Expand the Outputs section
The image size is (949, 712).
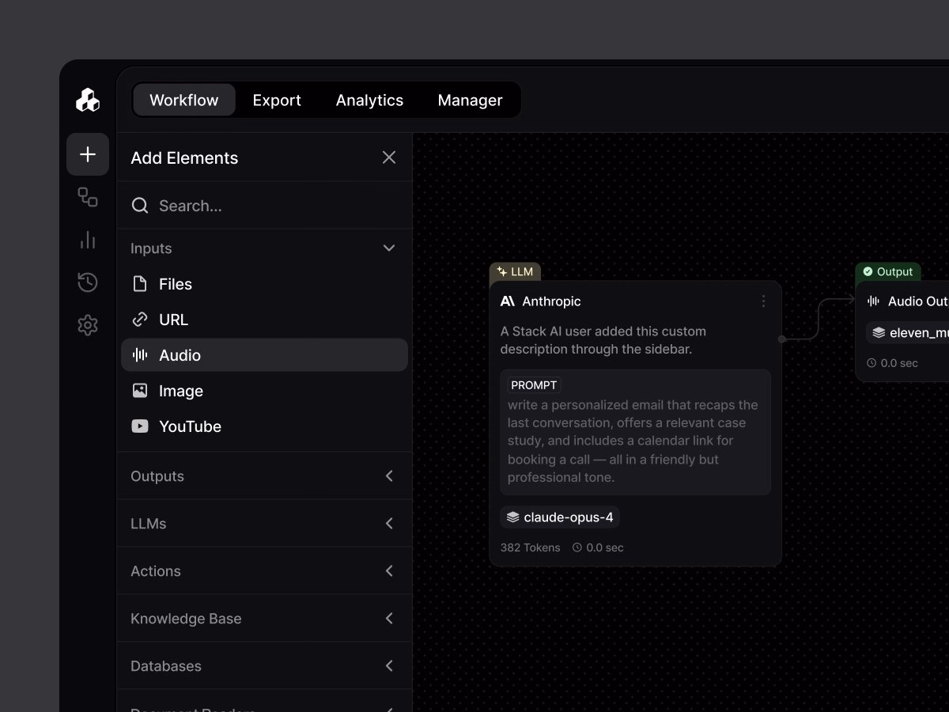[265, 476]
